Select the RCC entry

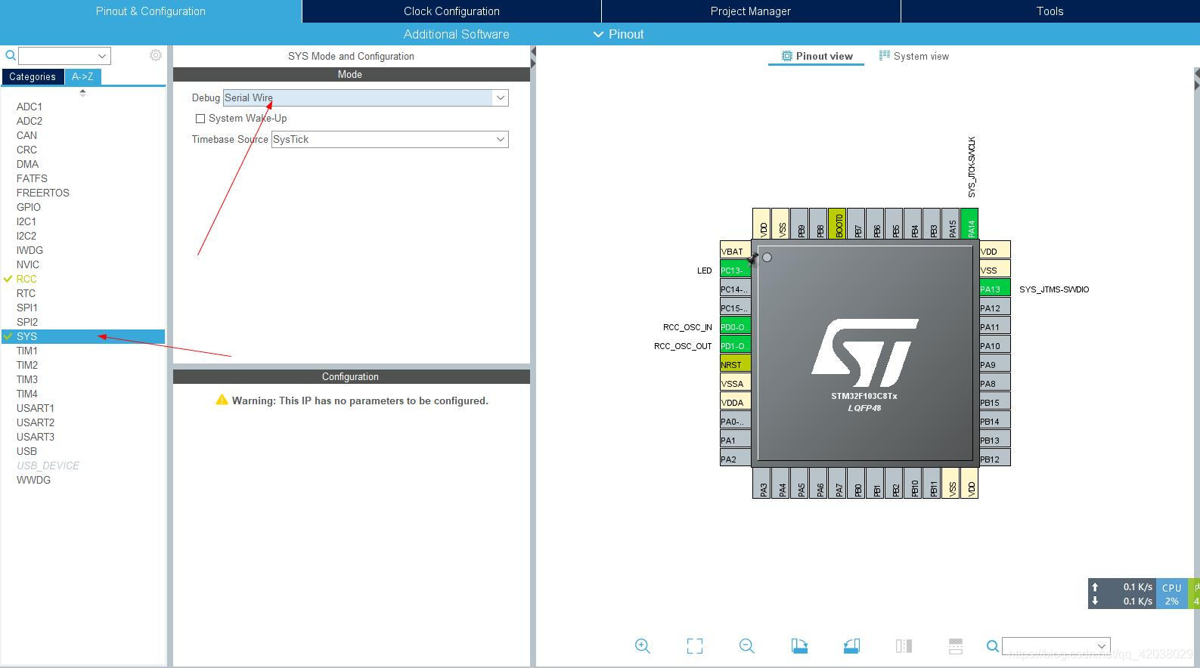tap(26, 279)
